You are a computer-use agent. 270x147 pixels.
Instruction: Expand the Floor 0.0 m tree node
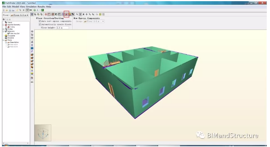tap(6, 43)
